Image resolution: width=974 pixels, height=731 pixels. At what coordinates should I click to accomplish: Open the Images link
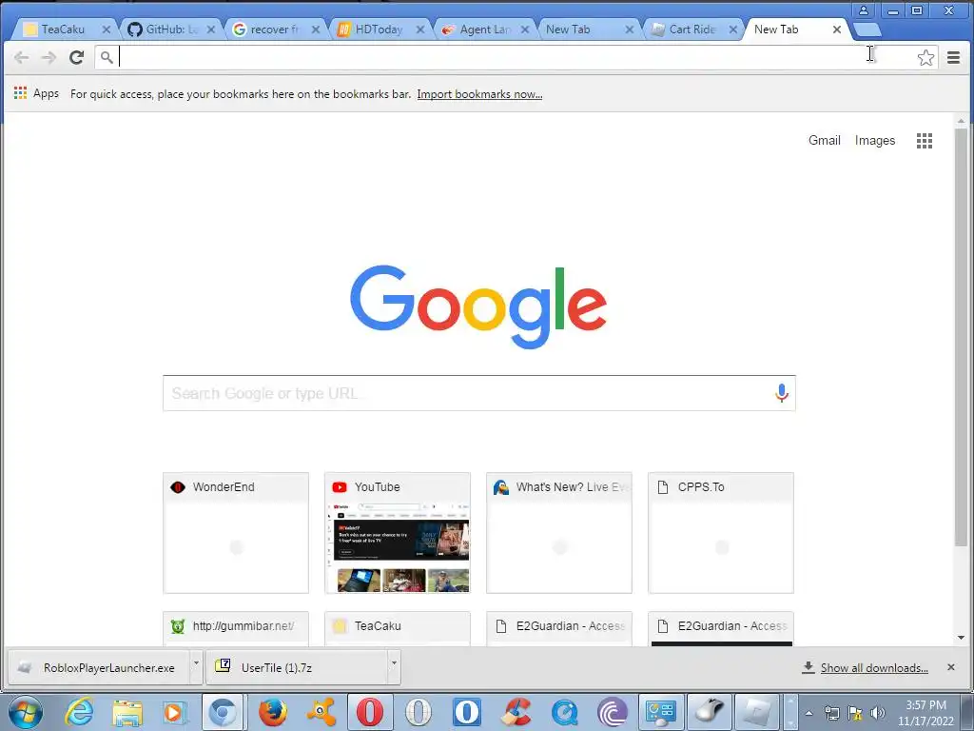[x=875, y=141]
